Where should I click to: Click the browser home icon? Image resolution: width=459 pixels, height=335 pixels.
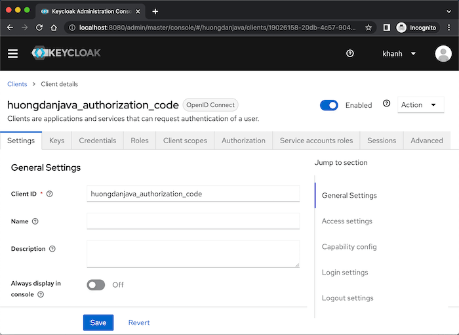tap(54, 28)
